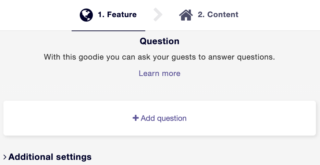Click the underline beneath the Feature tab
320x165 pixels.
pyautogui.click(x=108, y=30)
